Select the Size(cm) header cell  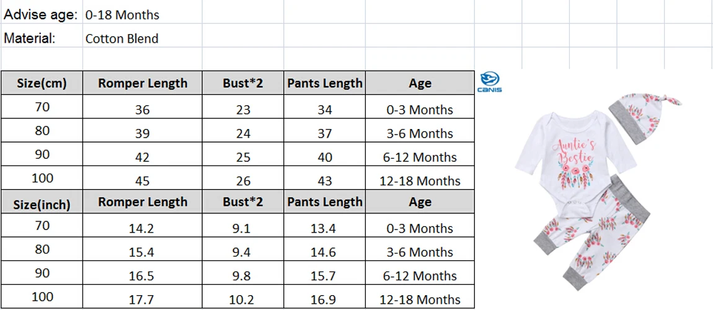pos(42,83)
